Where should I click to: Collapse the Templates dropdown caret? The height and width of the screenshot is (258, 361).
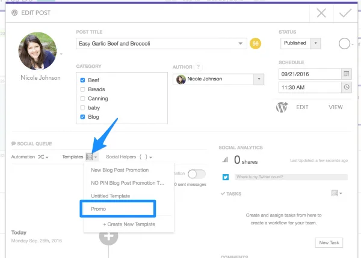96,157
